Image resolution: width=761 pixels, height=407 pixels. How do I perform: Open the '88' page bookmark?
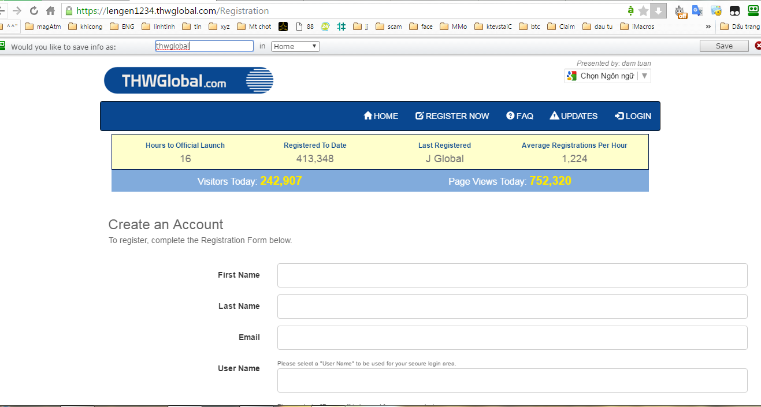click(x=305, y=27)
